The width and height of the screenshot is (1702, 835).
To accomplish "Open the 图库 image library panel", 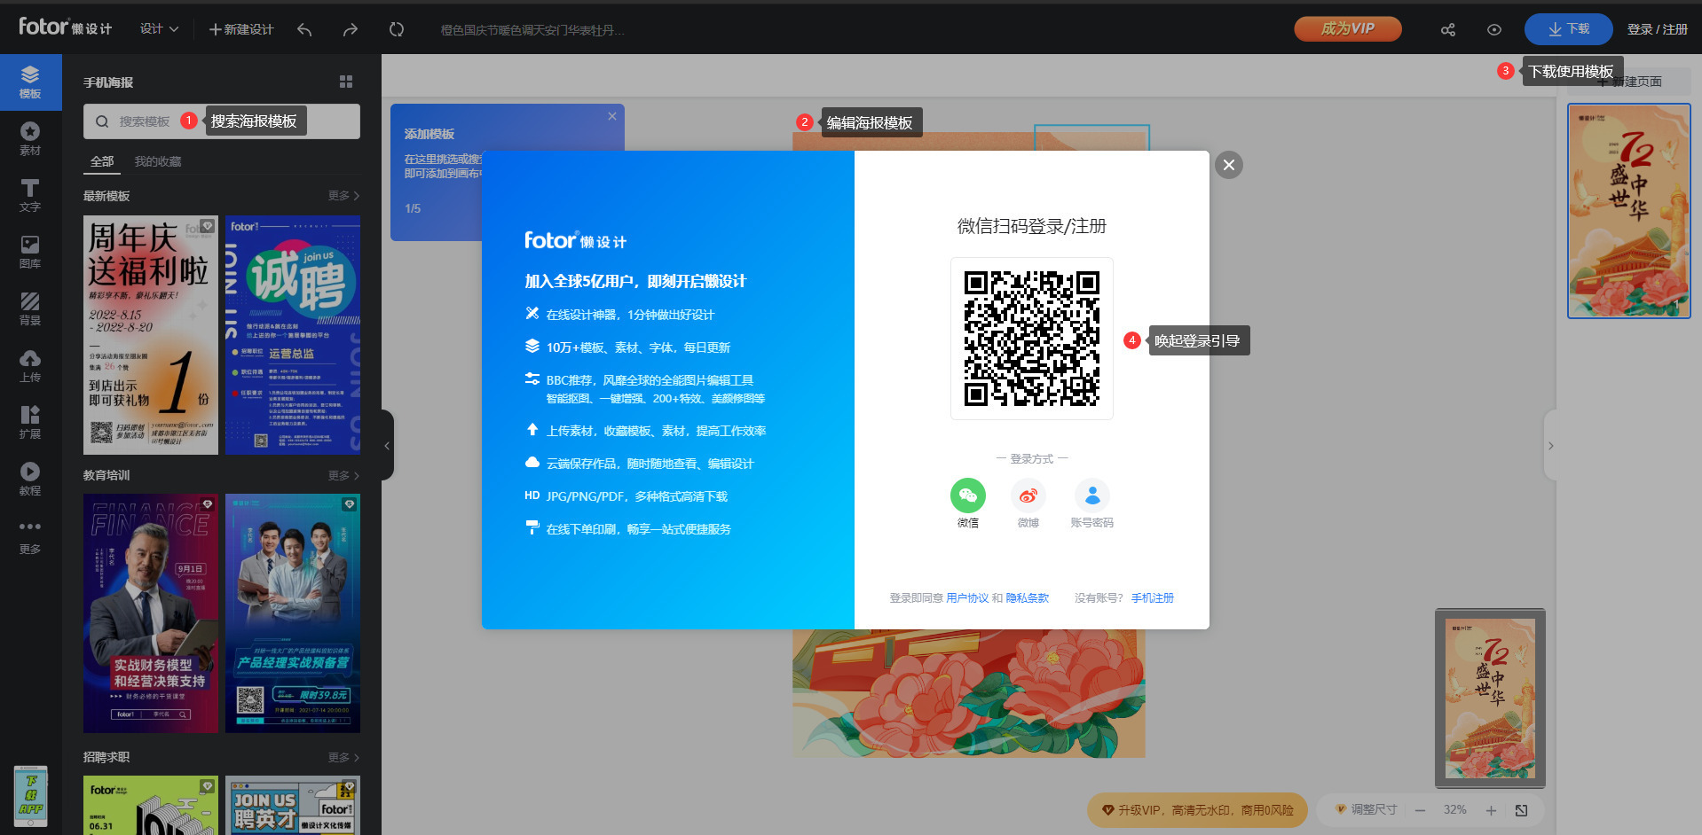I will pyautogui.click(x=30, y=253).
